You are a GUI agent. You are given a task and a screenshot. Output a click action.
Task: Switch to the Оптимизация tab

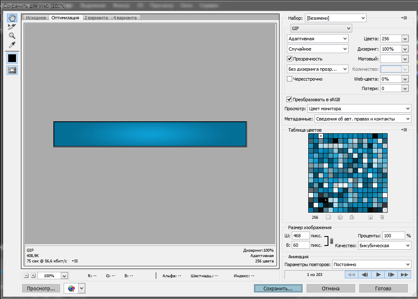(x=65, y=18)
